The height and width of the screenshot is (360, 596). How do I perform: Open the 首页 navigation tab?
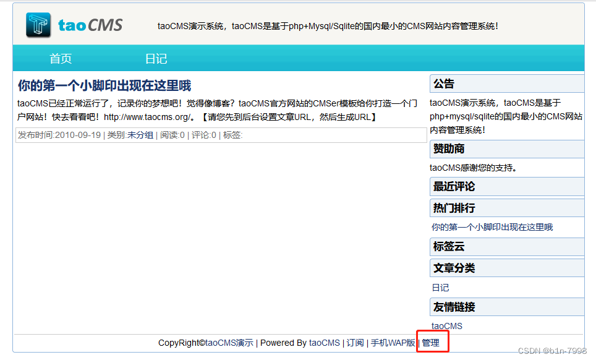click(61, 59)
